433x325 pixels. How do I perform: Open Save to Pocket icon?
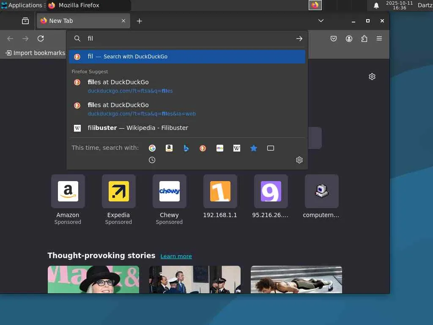coord(334,39)
